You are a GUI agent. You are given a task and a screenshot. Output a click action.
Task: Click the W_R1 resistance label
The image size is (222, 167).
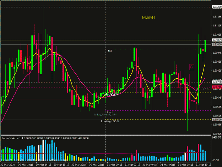(x=203, y=89)
